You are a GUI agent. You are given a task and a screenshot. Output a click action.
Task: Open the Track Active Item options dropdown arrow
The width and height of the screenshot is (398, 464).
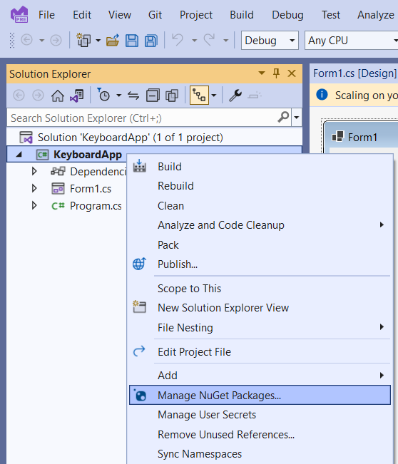214,96
